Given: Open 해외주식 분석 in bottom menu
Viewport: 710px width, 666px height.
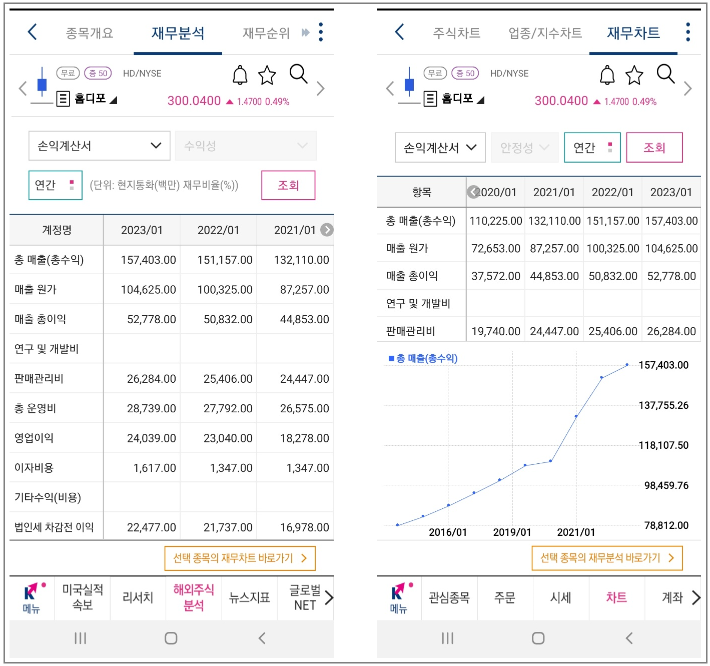Looking at the screenshot, I should coord(194,597).
